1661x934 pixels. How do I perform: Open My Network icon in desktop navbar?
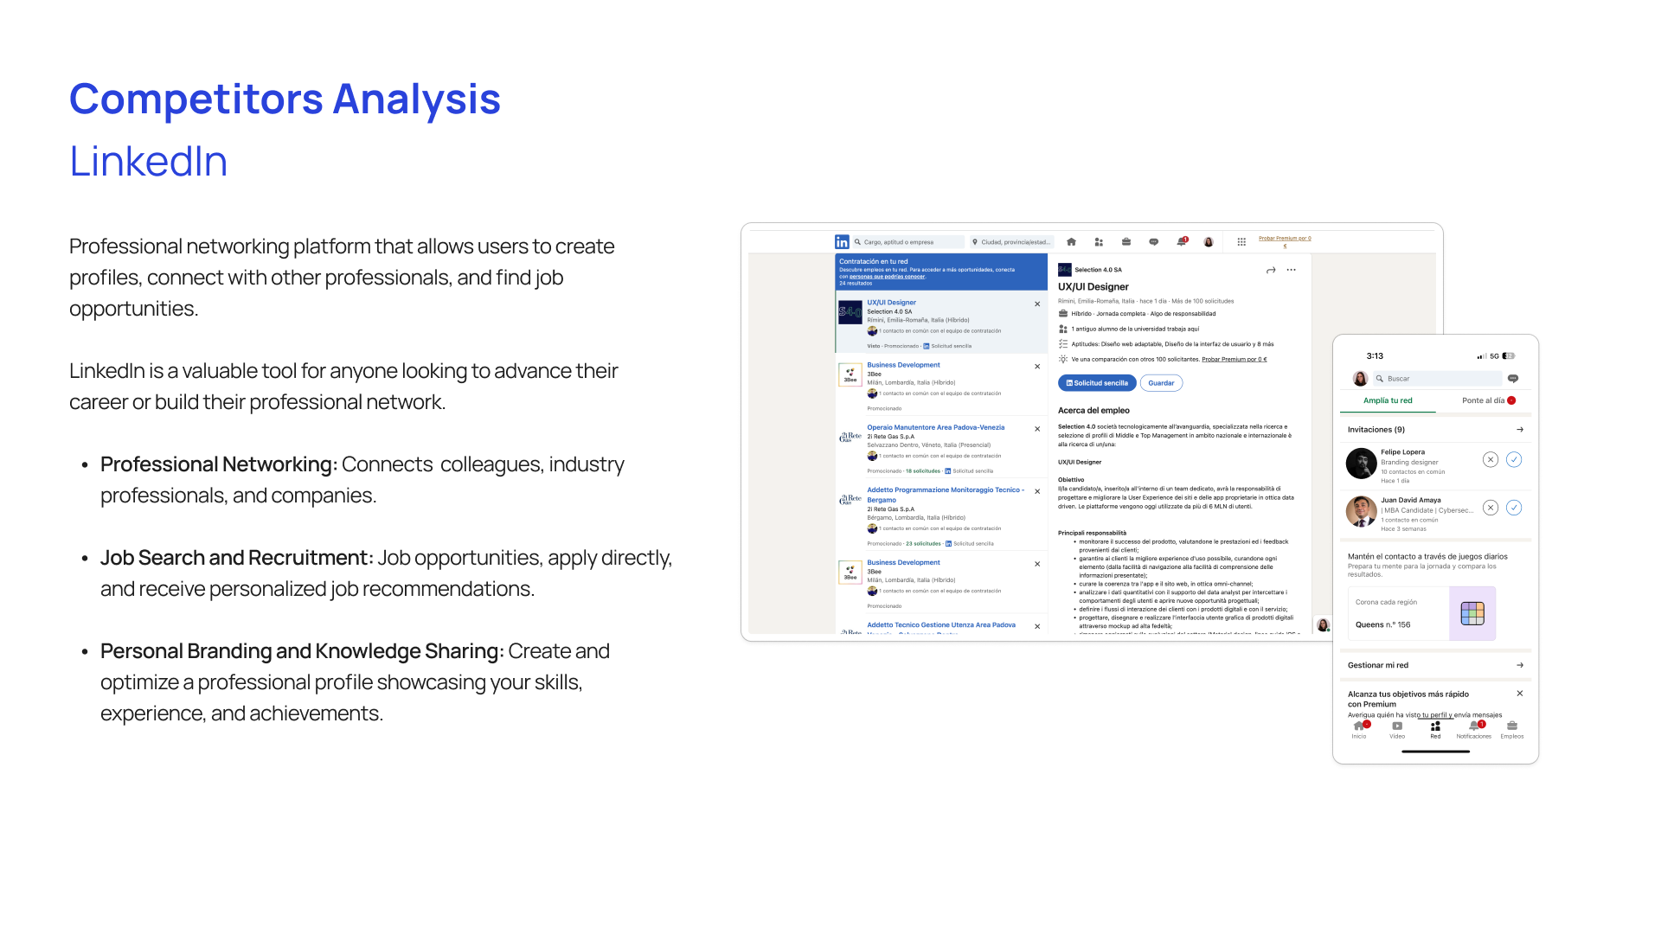[1099, 242]
